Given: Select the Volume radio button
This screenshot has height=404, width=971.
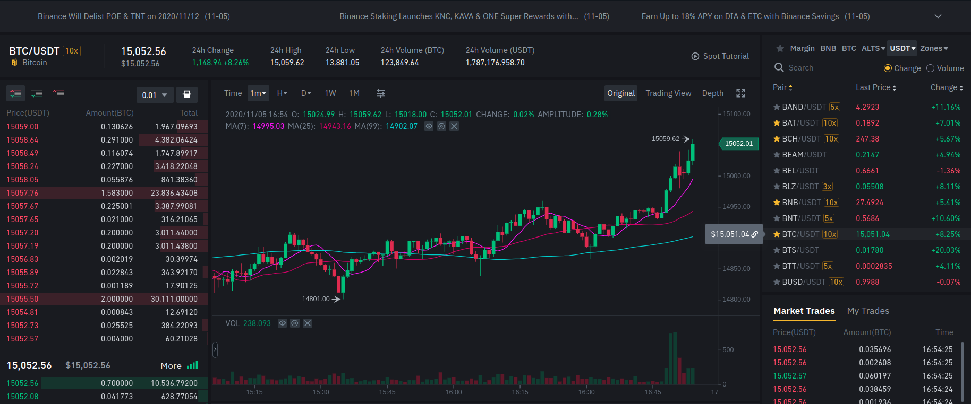Looking at the screenshot, I should pyautogui.click(x=930, y=68).
